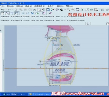The width and height of the screenshot is (109, 97).
Task: Open the 应用程序(P) applications menu
Action: pyautogui.click(x=40, y=6)
